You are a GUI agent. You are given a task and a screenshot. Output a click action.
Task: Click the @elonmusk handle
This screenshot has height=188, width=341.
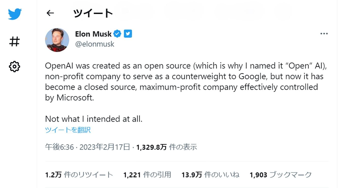click(95, 44)
